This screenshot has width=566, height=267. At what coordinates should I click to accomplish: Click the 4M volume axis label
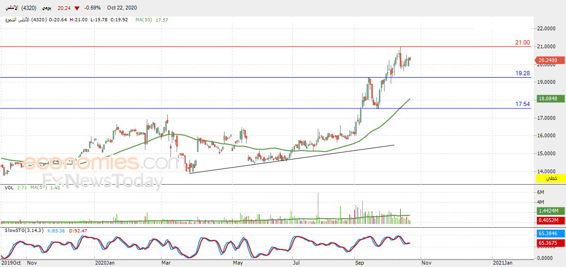541,202
